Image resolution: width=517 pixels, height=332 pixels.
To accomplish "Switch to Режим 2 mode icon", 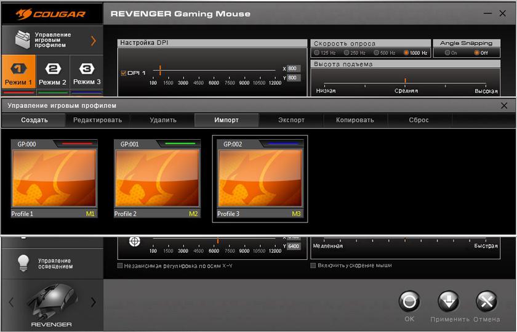I will (x=53, y=69).
